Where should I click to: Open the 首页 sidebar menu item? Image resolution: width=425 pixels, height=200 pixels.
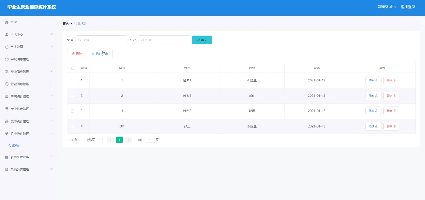[x=29, y=22]
